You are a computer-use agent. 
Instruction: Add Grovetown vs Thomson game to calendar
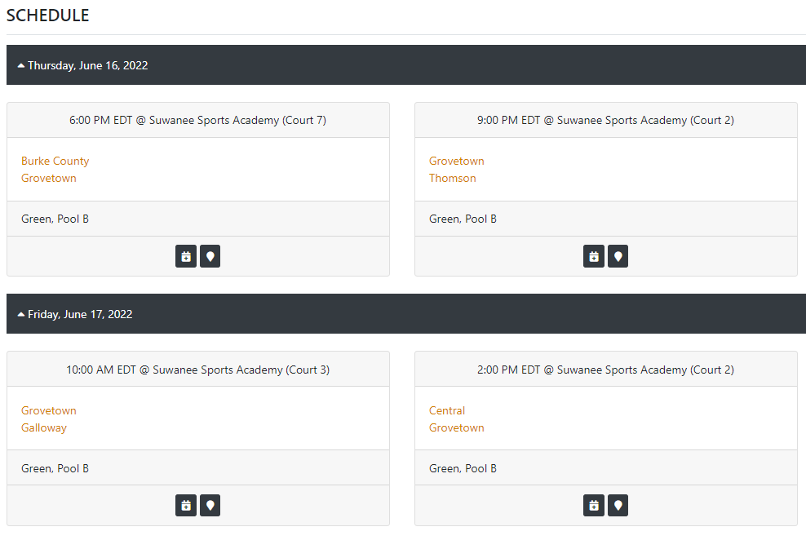pyautogui.click(x=594, y=256)
